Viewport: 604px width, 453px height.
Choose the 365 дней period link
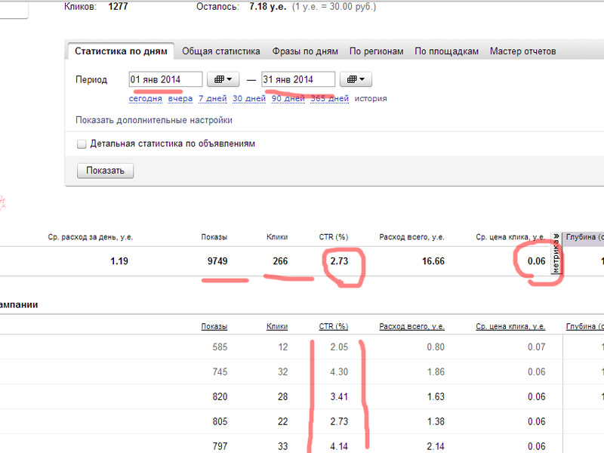[x=329, y=99]
